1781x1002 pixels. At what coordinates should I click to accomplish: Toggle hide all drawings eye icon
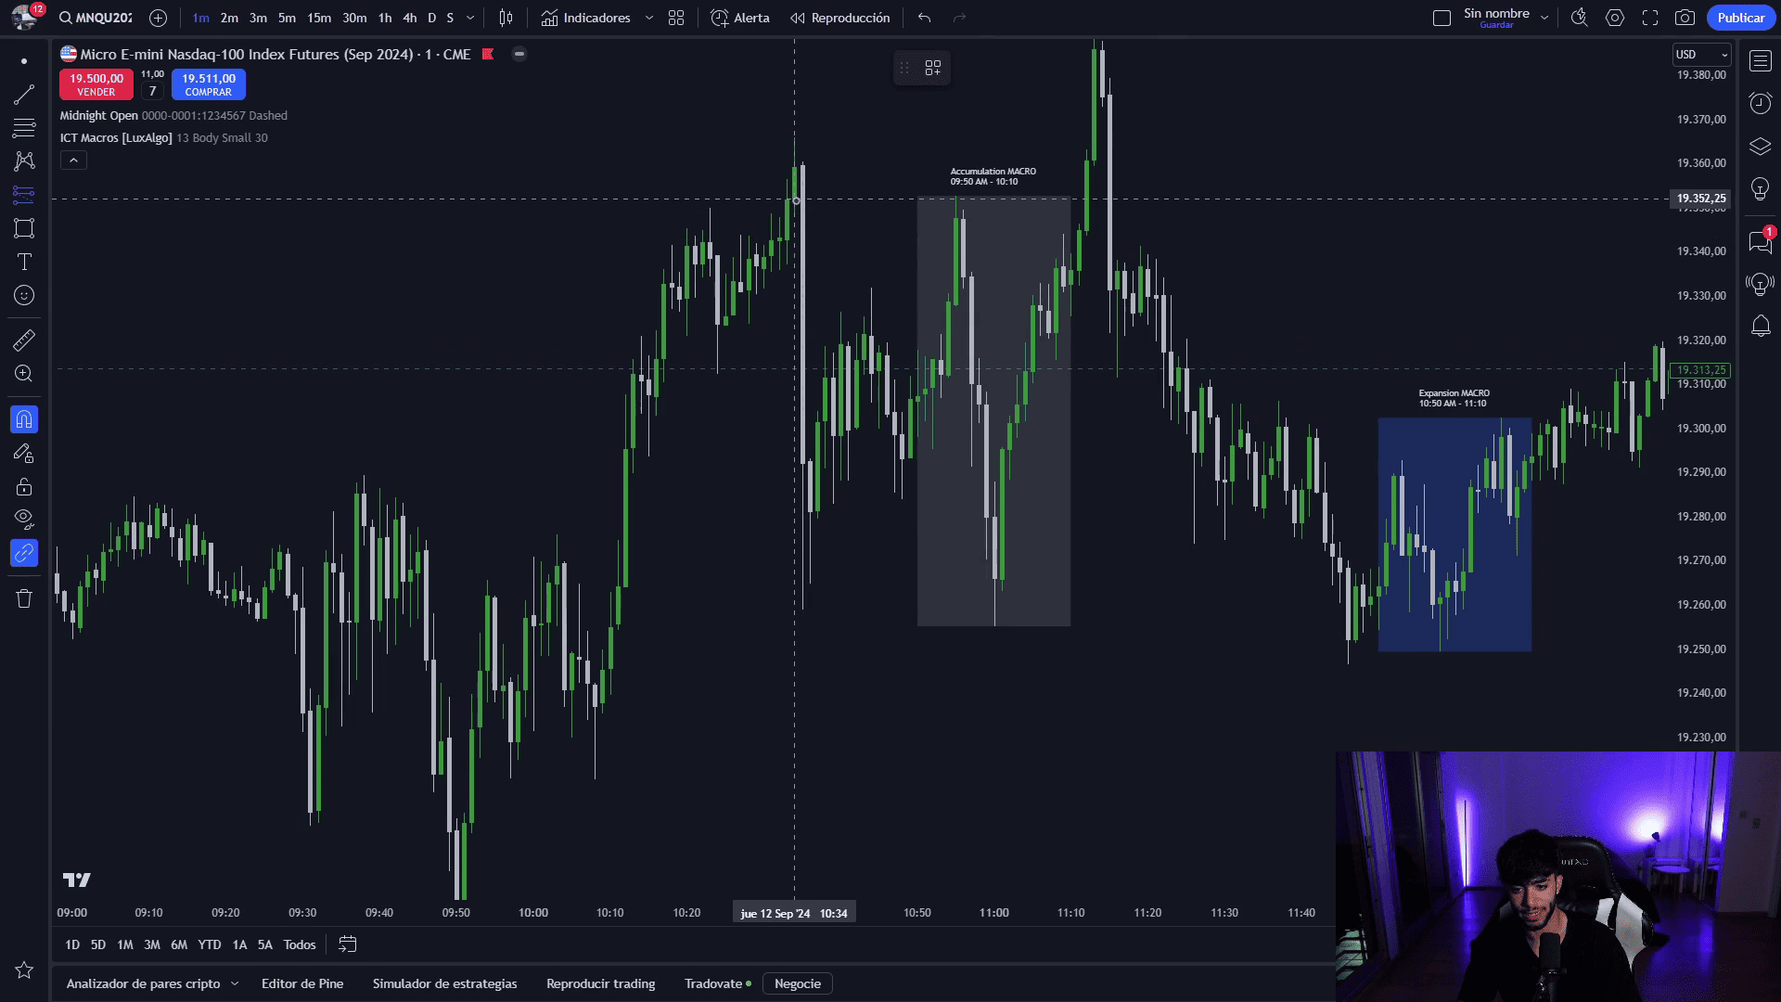(24, 518)
